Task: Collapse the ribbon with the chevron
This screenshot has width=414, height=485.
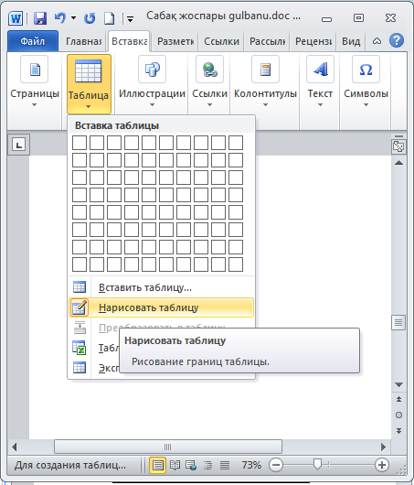Action: tap(377, 41)
